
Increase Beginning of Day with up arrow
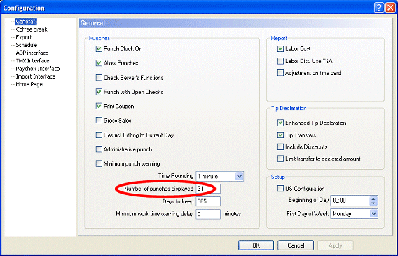click(x=373, y=198)
